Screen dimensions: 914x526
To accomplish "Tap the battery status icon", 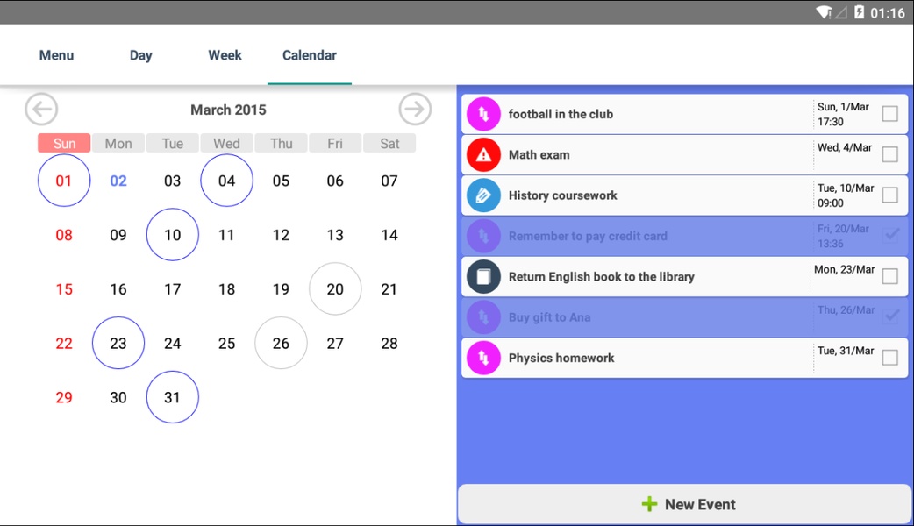I will coord(860,12).
